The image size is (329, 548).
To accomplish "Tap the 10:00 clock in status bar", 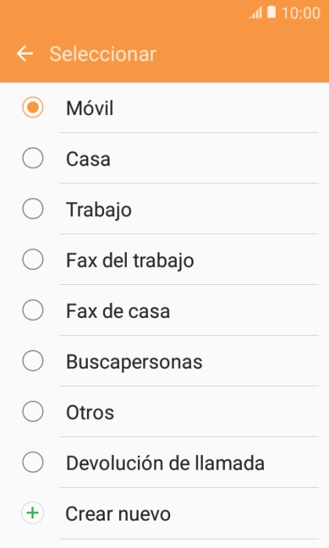I will click(x=301, y=13).
